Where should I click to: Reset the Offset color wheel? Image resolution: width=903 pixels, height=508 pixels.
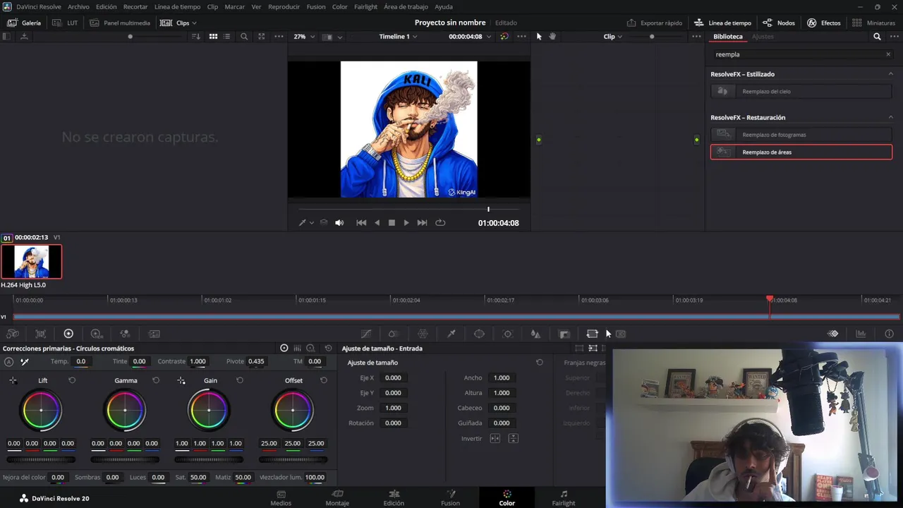pyautogui.click(x=324, y=380)
